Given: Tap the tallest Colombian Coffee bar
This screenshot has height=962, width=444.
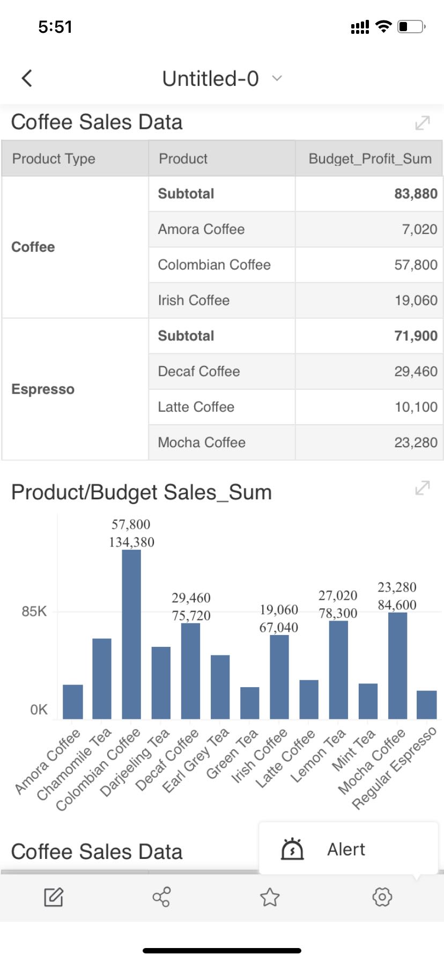Looking at the screenshot, I should coord(131,633).
